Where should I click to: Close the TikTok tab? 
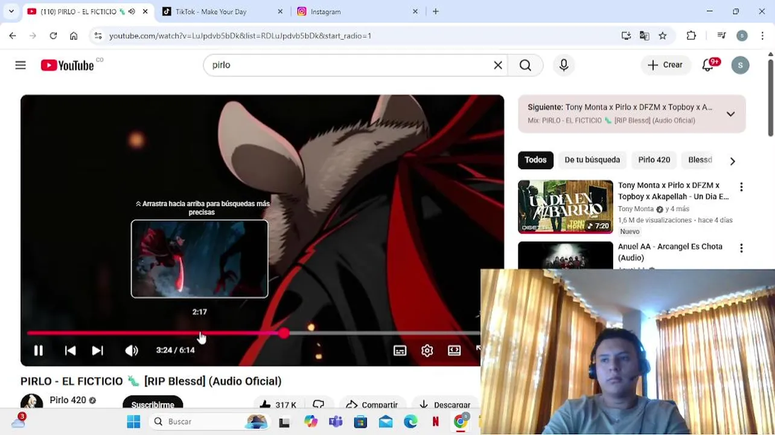tap(281, 11)
